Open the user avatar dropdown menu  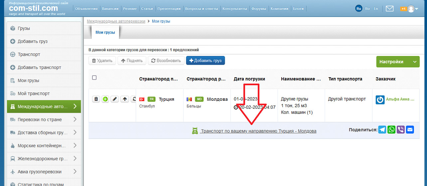(x=413, y=9)
